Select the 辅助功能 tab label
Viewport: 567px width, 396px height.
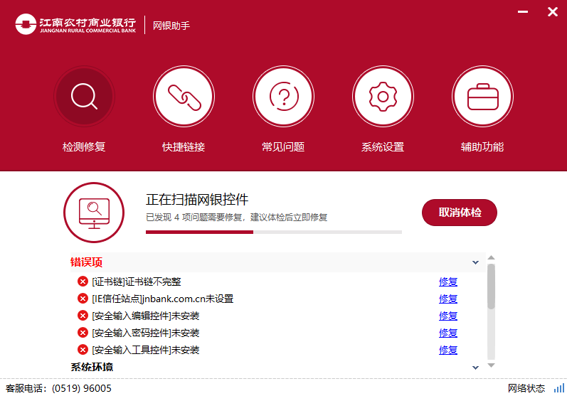tap(482, 146)
